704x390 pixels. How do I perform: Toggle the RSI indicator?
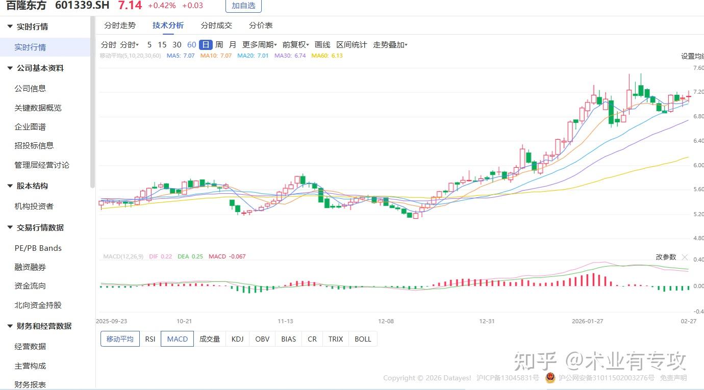coord(150,339)
